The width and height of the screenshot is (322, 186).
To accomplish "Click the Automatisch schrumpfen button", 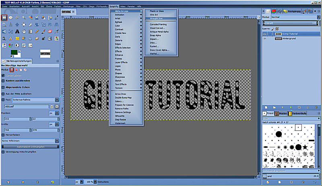I will coord(30,147).
